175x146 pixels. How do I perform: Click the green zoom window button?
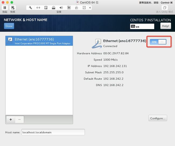(12, 2)
